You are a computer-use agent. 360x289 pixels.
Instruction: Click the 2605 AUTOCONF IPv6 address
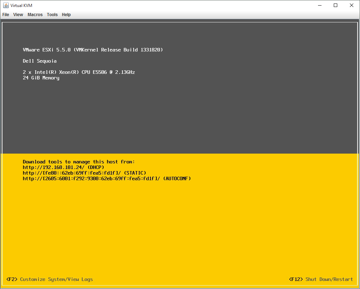click(107, 178)
